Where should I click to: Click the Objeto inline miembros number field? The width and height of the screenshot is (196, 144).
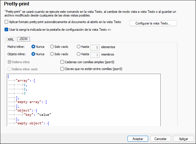click(x=95, y=54)
